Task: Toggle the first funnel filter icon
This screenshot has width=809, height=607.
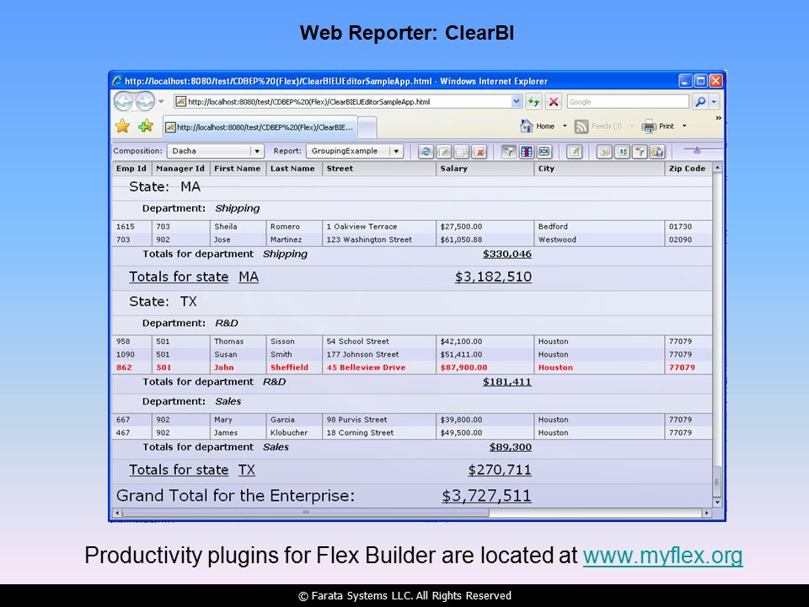Action: 509,151
